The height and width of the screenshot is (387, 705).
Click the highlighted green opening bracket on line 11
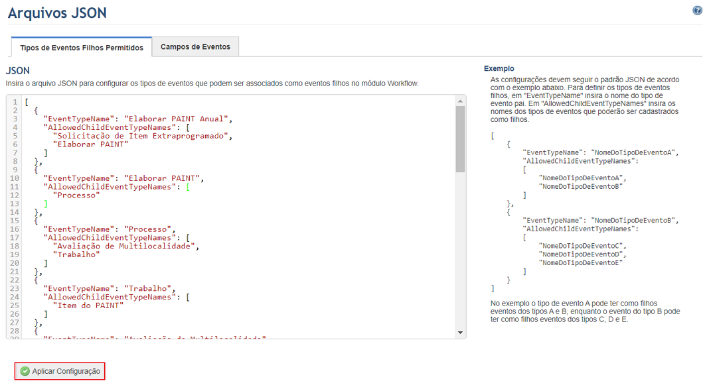188,187
